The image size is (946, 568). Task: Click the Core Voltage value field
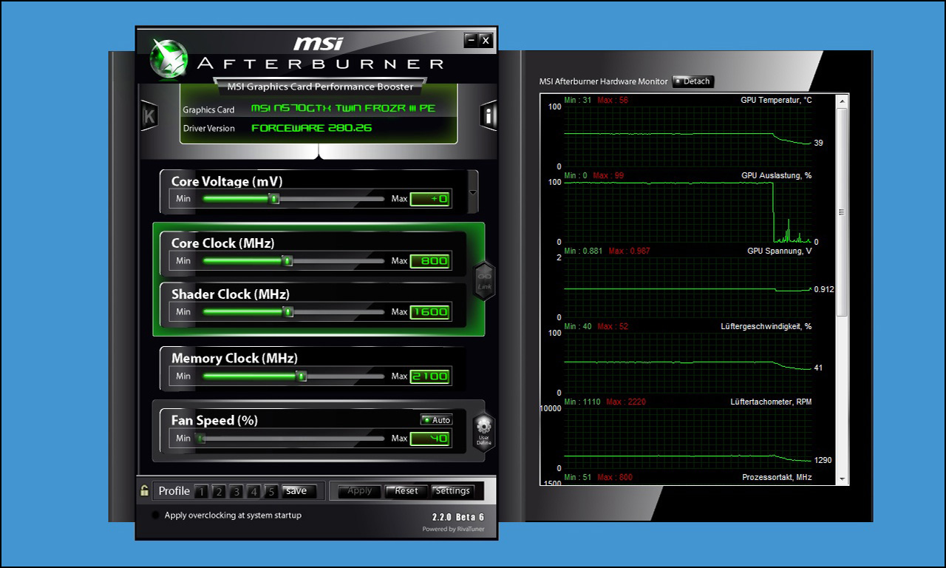[x=430, y=199]
